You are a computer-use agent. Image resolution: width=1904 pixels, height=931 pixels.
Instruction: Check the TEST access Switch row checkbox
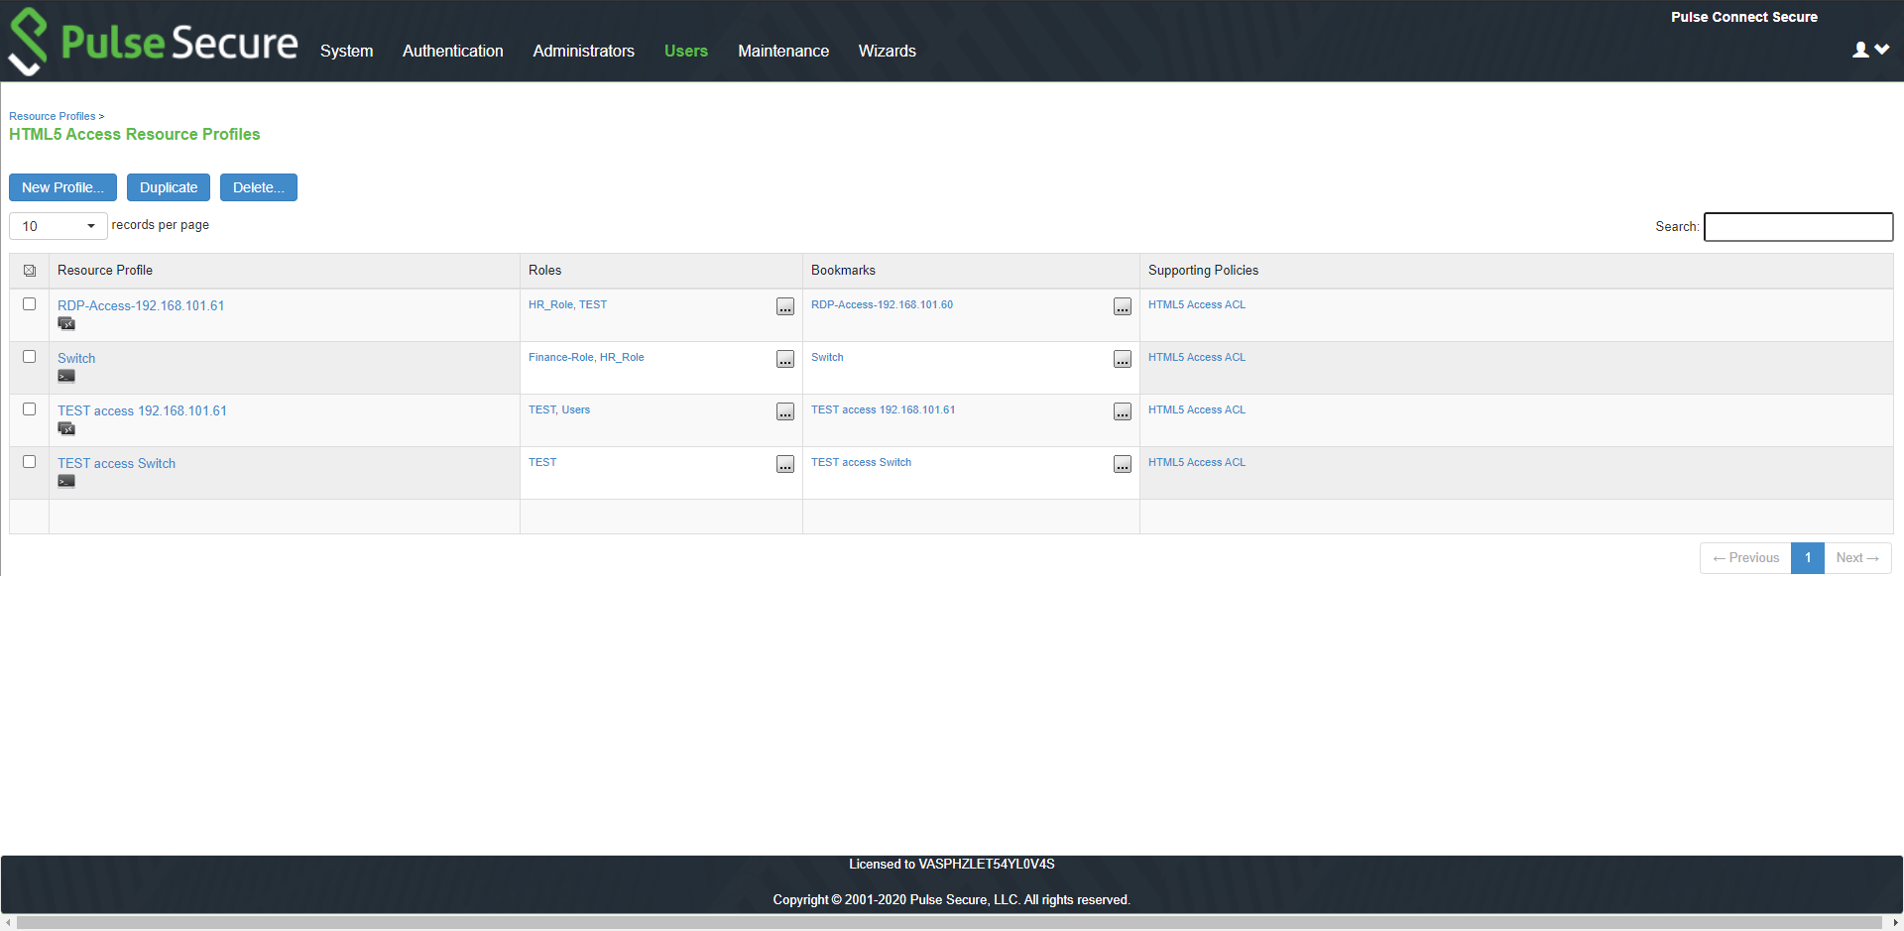[30, 462]
